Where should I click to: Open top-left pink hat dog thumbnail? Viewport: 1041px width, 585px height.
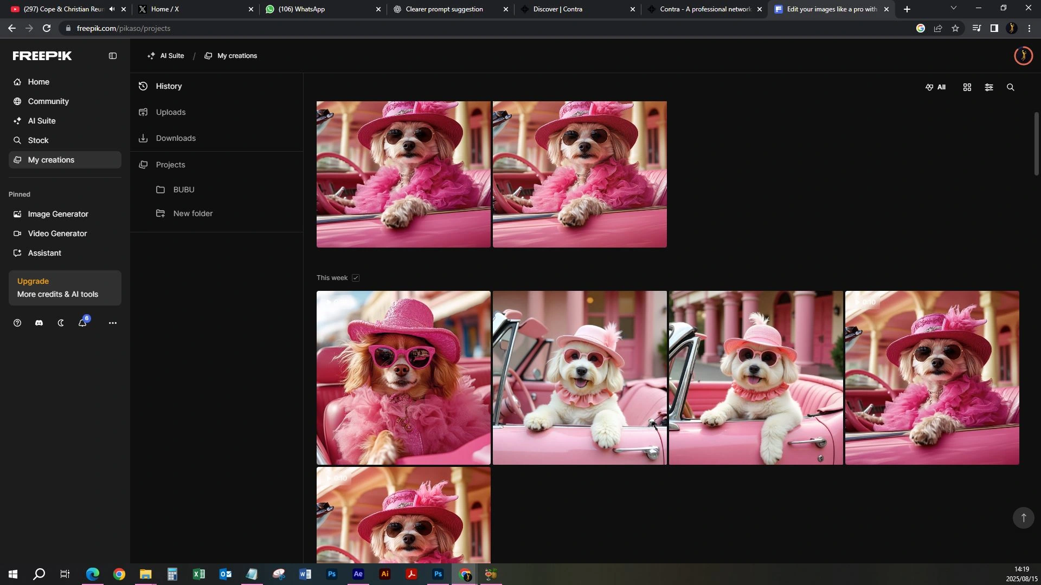pyautogui.click(x=403, y=174)
